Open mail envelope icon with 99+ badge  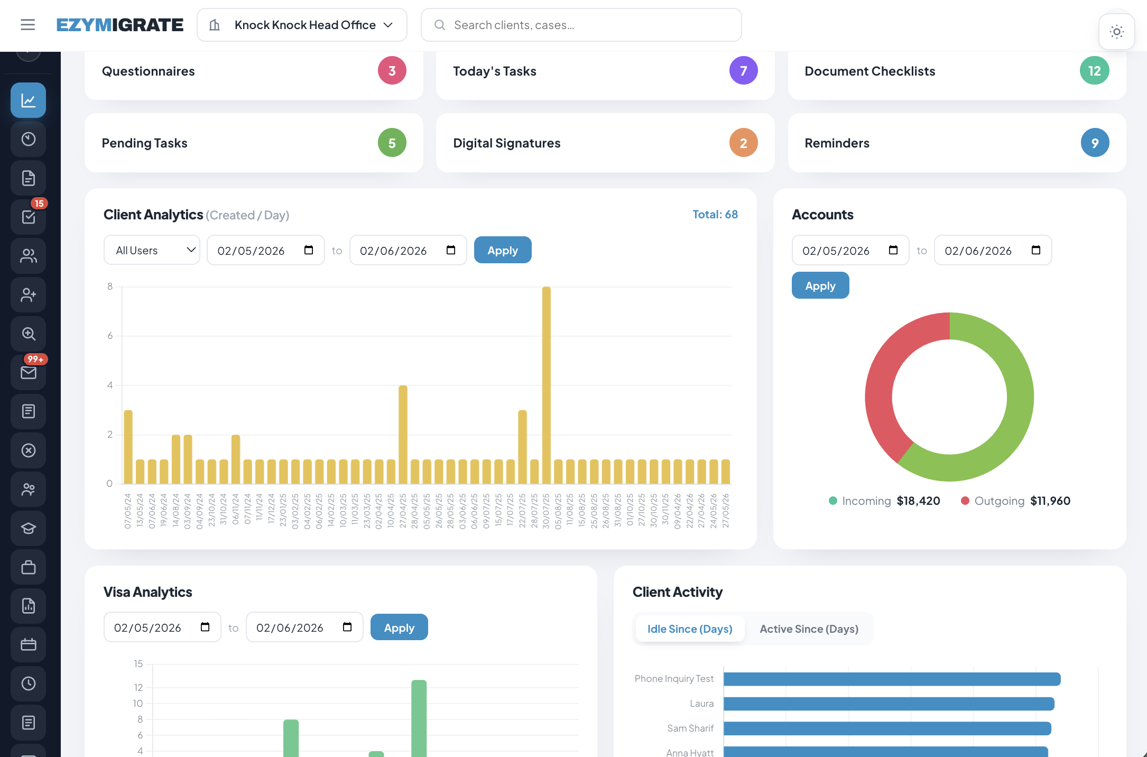(x=29, y=373)
